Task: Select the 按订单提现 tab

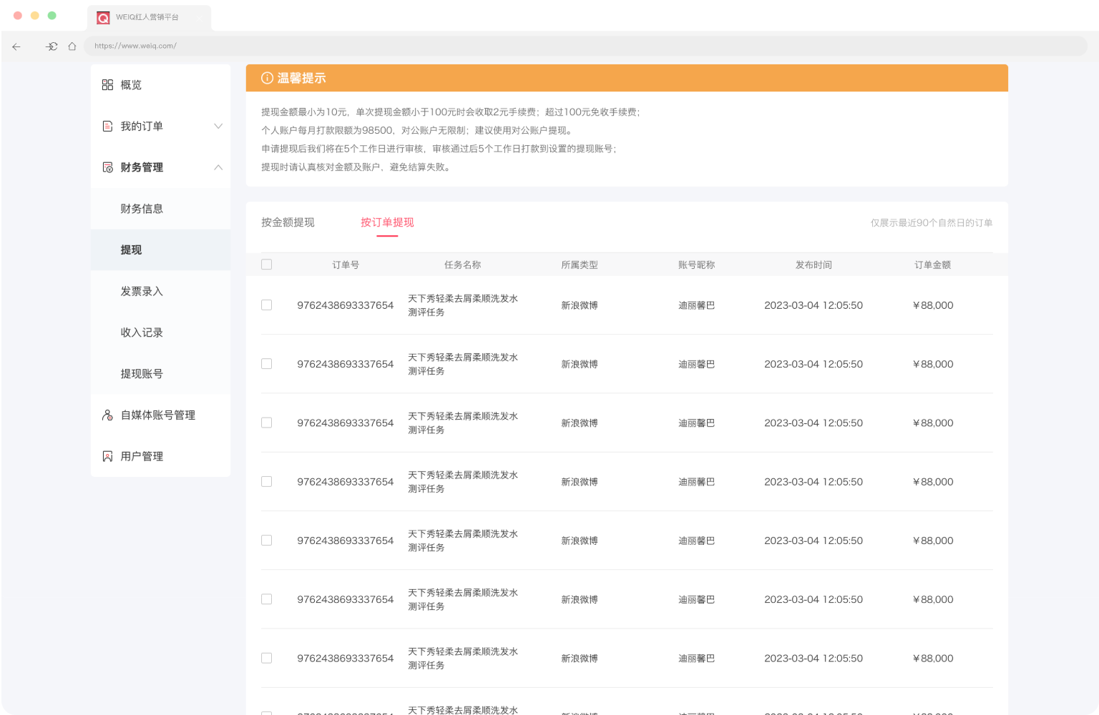Action: pyautogui.click(x=388, y=222)
